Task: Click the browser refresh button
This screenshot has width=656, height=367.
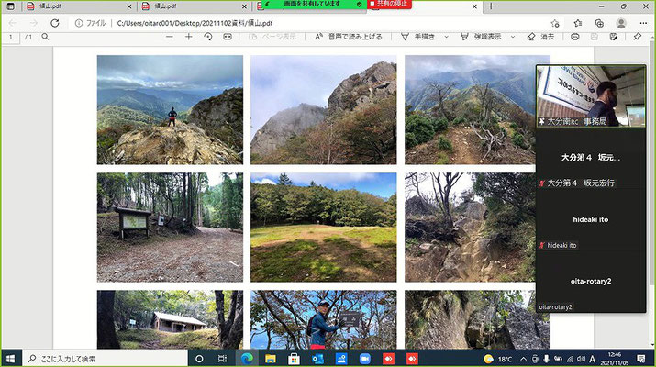Action: [55, 24]
